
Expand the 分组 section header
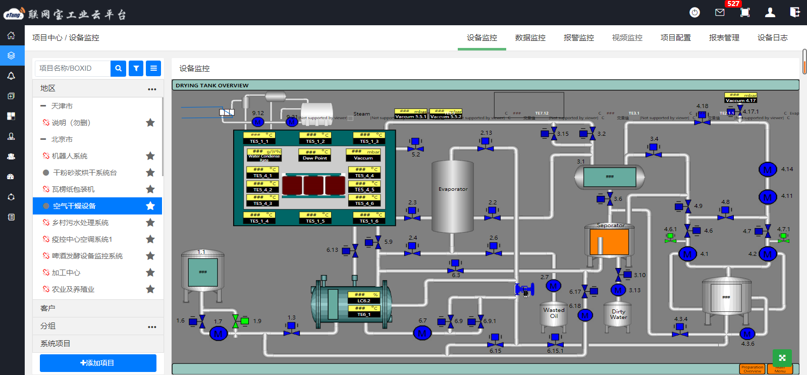98,326
